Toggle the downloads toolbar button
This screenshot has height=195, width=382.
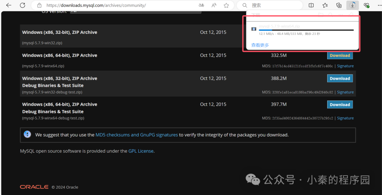(352, 5)
